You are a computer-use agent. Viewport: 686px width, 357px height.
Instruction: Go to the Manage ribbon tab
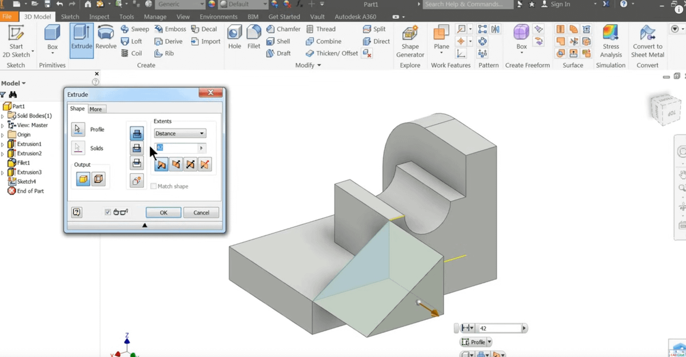pyautogui.click(x=155, y=17)
